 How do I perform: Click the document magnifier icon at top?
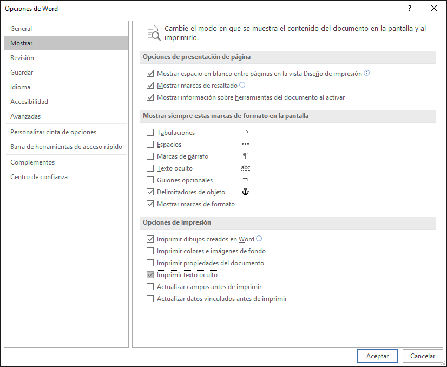[x=154, y=33]
